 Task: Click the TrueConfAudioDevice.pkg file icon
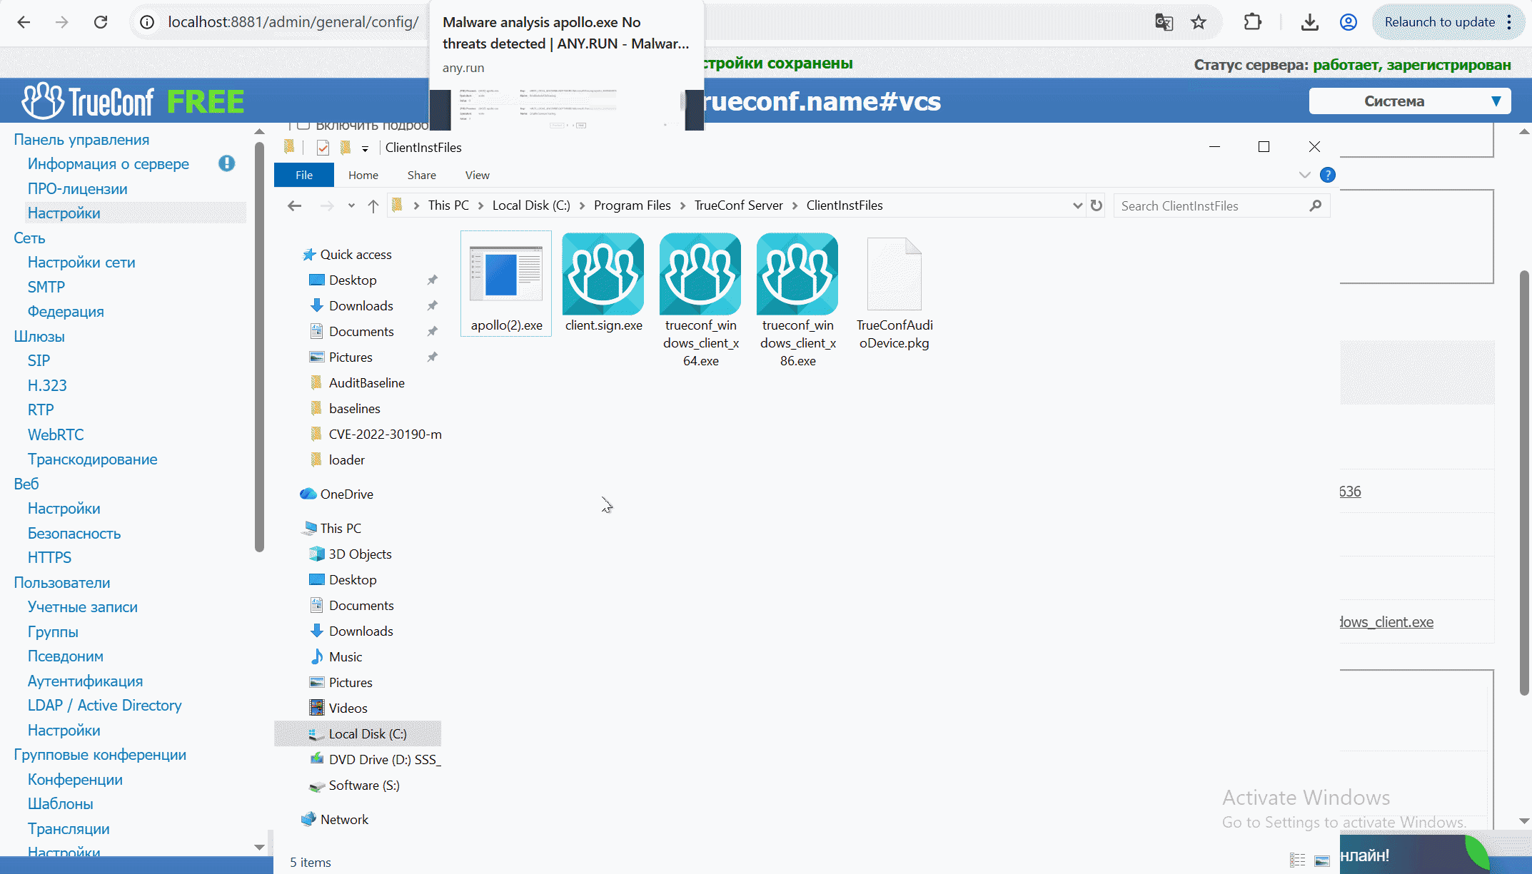pos(894,274)
